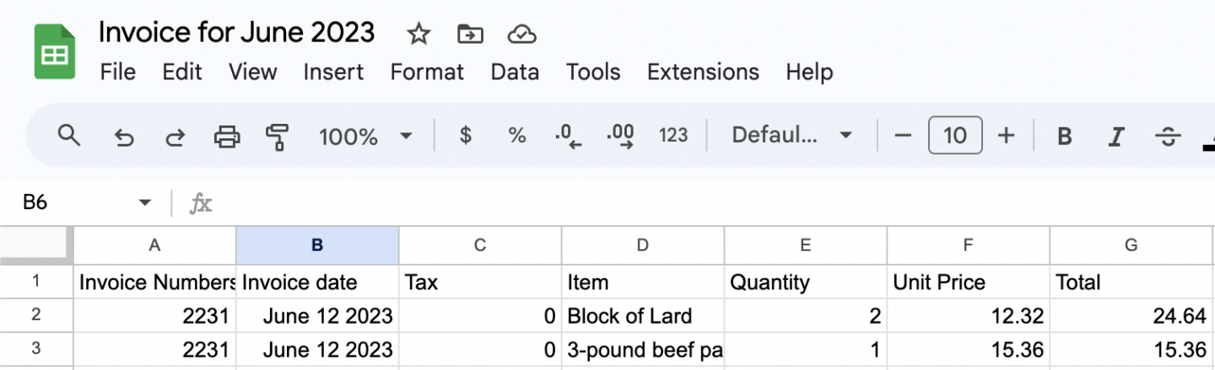Select the 3-pound beef cell
Viewport: 1215px width, 370px height.
(643, 349)
